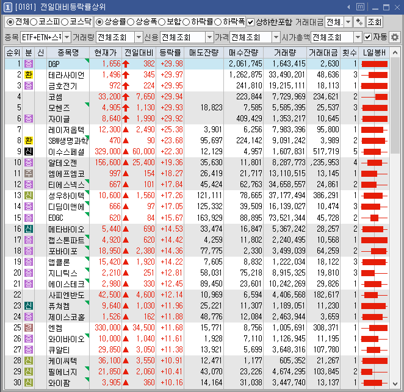This screenshot has height=392, width=404.
Task: Select the 코스닥 radio button
Action: coord(65,22)
